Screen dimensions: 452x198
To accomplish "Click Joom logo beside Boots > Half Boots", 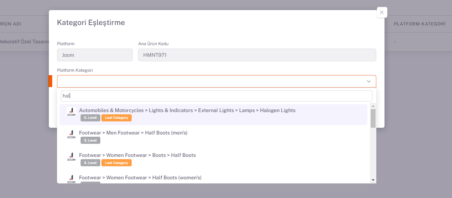I will tap(71, 157).
